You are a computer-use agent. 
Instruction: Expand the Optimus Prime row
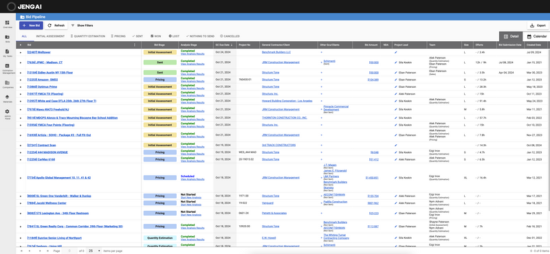[x=21, y=86]
